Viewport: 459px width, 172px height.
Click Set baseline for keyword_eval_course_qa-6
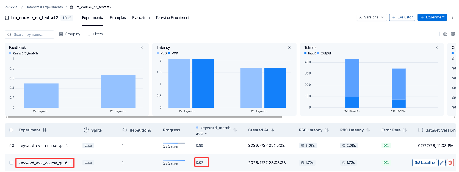425,163
